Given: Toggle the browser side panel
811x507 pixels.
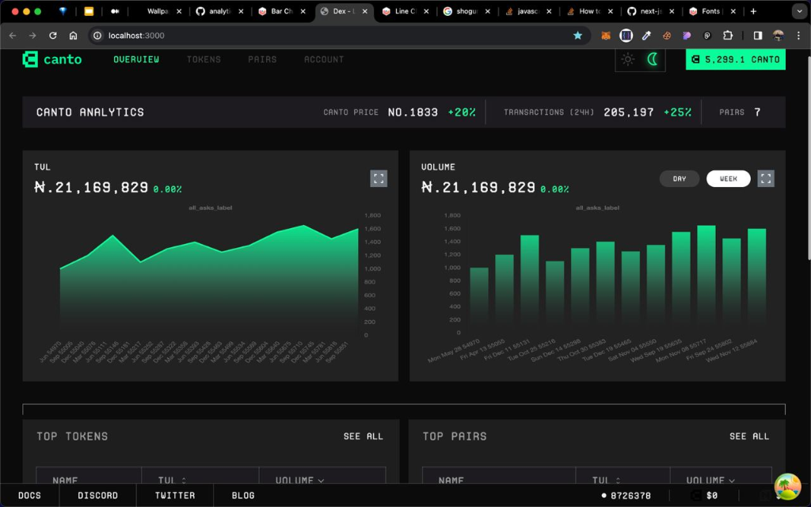Looking at the screenshot, I should click(758, 35).
